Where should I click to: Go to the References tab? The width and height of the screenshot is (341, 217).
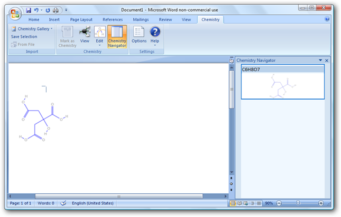(x=113, y=19)
